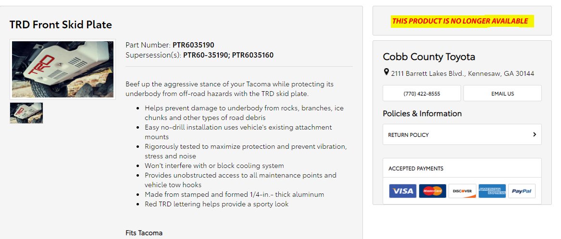Click the TRD Front Skid Plate heading
This screenshot has width=561, height=239.
coord(61,24)
